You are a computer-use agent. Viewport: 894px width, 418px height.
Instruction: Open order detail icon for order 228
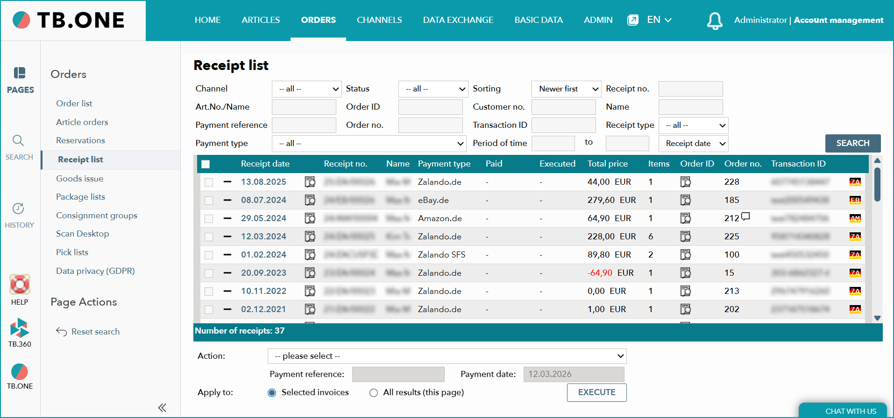pyautogui.click(x=685, y=182)
